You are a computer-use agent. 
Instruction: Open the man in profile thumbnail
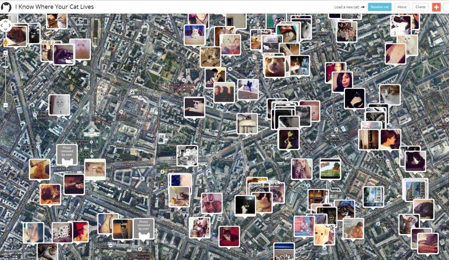pyautogui.click(x=390, y=140)
